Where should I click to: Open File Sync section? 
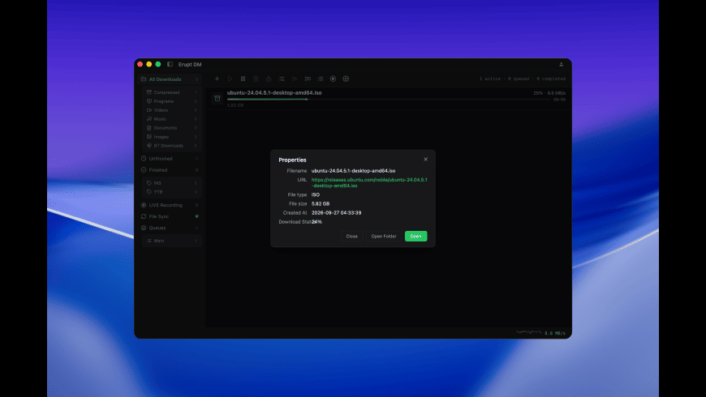click(170, 216)
